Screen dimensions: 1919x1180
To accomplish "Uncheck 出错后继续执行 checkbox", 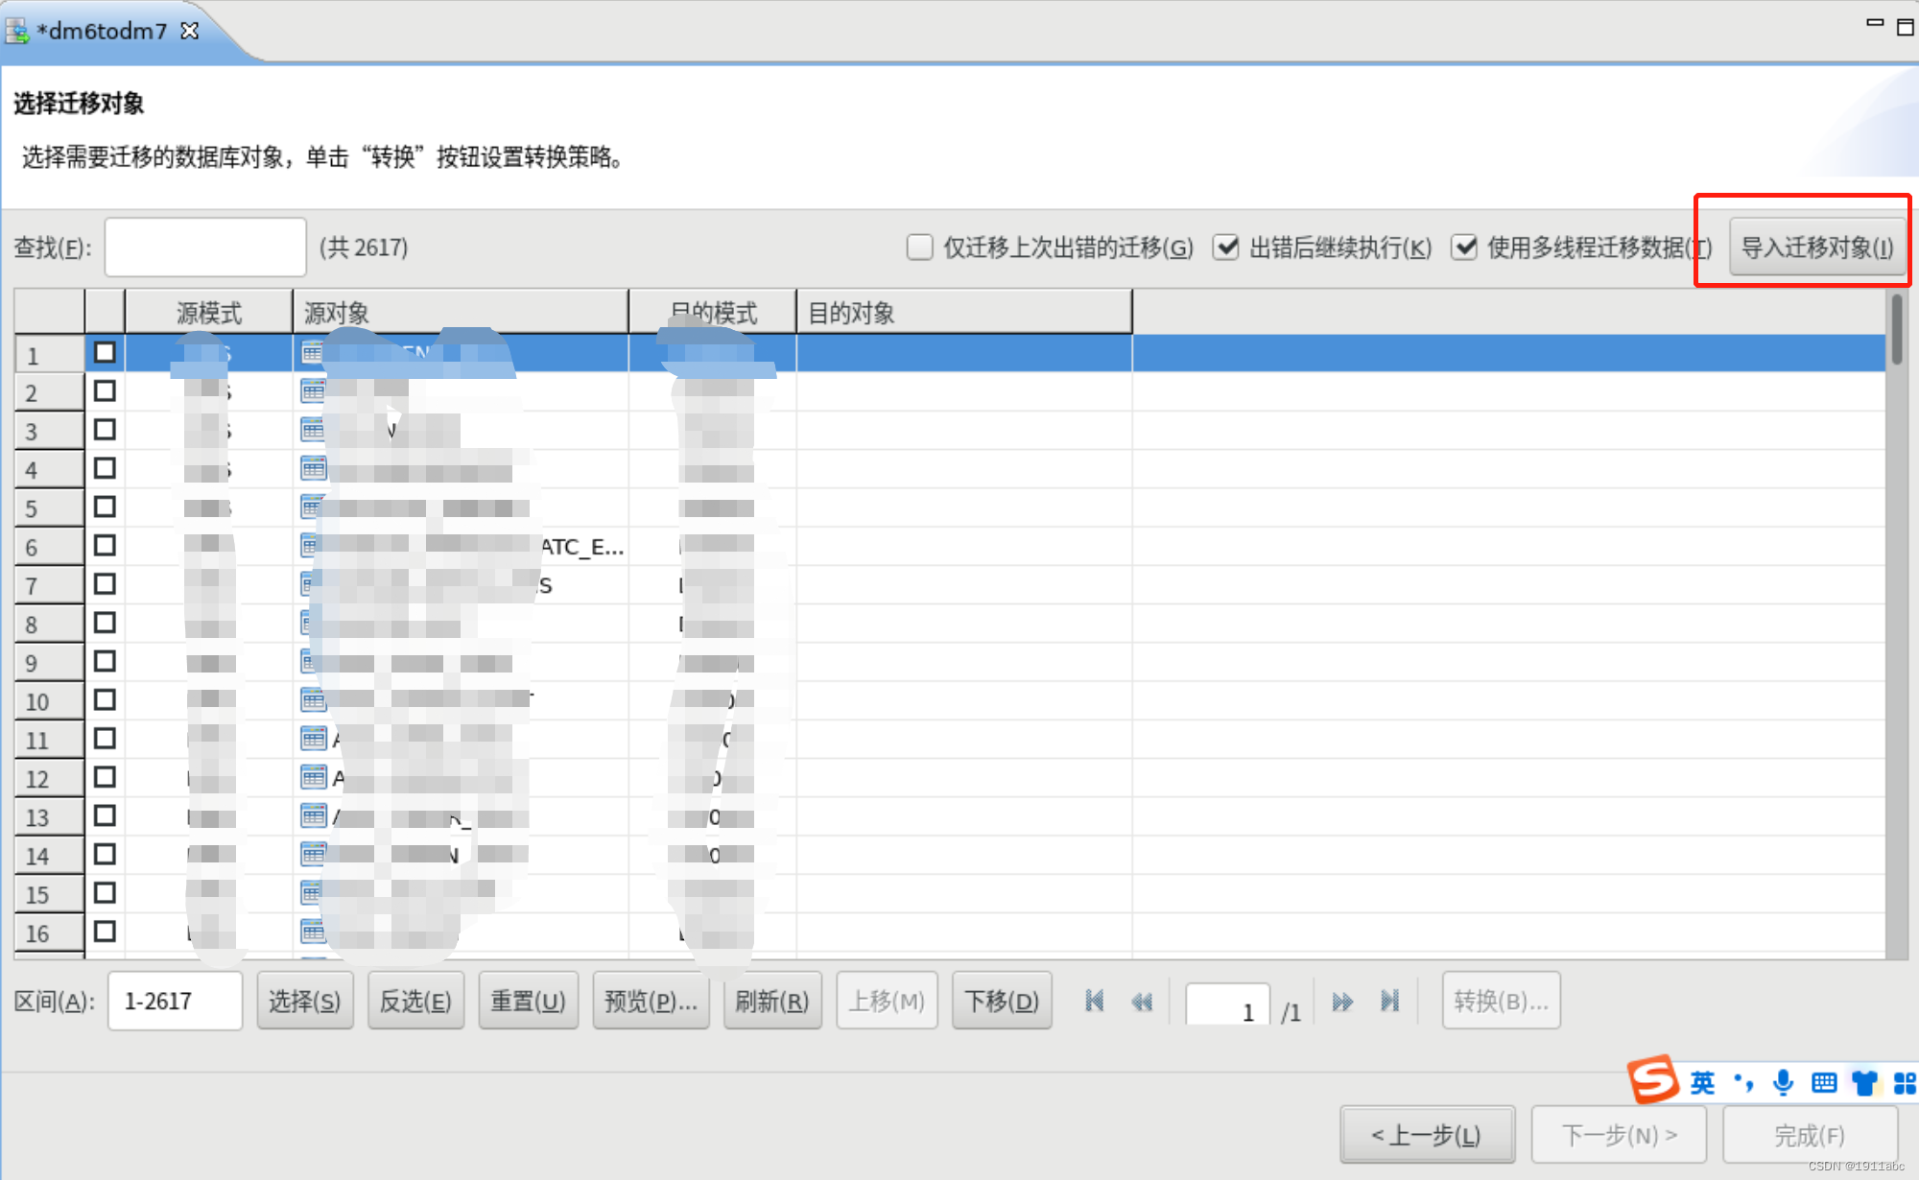I will click(x=1226, y=248).
